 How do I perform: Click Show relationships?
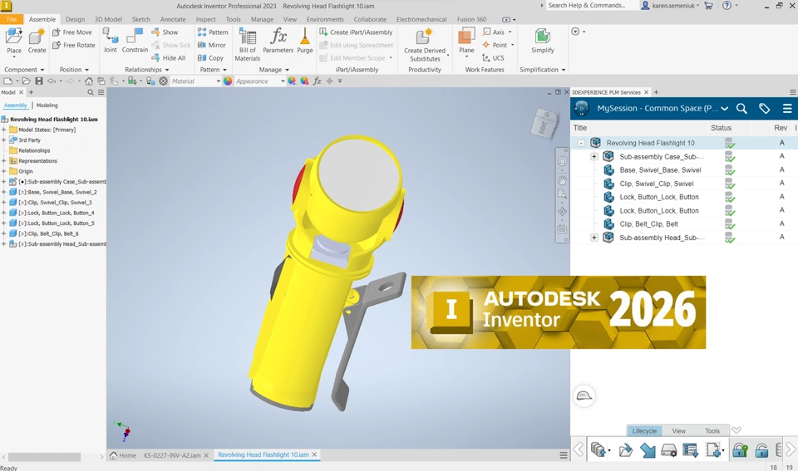coord(165,32)
